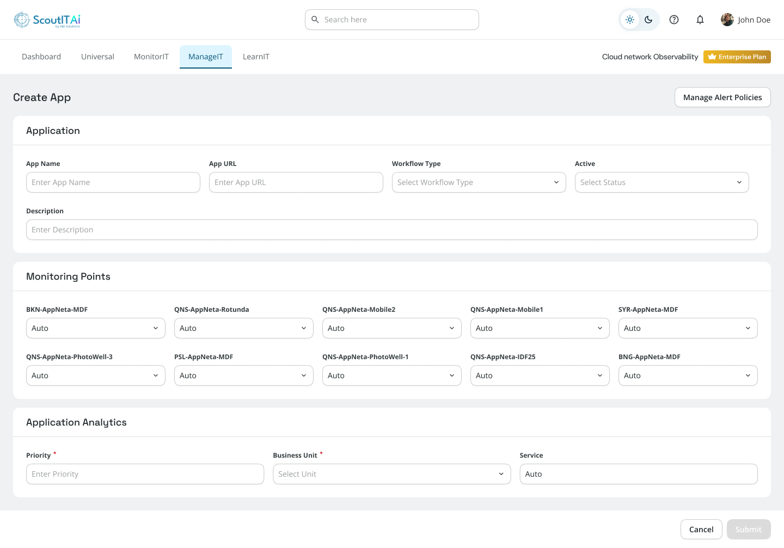The width and height of the screenshot is (784, 548).
Task: Switch to the Dashboard tab
Action: [x=41, y=57]
